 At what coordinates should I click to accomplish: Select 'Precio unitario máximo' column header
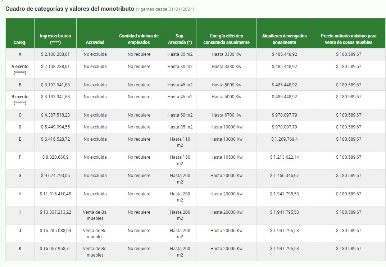point(348,39)
